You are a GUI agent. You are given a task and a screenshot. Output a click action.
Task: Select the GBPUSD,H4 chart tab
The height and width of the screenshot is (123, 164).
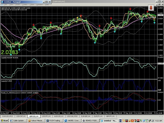coord(34,116)
